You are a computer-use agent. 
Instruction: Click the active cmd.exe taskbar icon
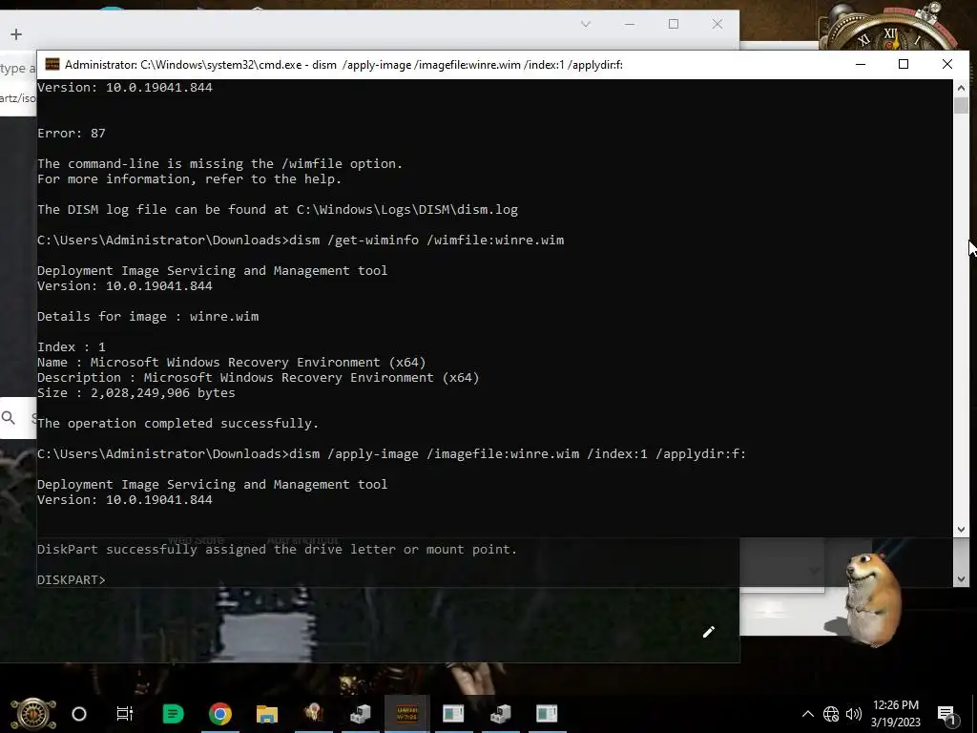(x=406, y=714)
